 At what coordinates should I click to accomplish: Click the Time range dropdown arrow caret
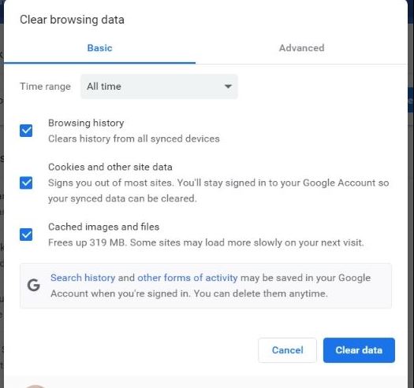coord(228,87)
